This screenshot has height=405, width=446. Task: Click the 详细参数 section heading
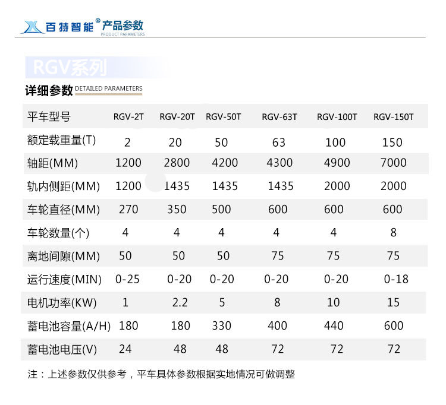click(x=49, y=90)
